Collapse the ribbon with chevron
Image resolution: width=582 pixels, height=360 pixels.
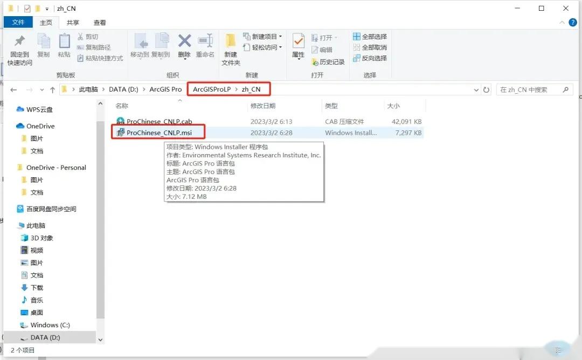coord(562,23)
